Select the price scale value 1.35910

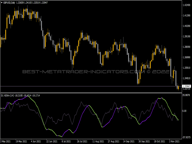(x=186, y=68)
